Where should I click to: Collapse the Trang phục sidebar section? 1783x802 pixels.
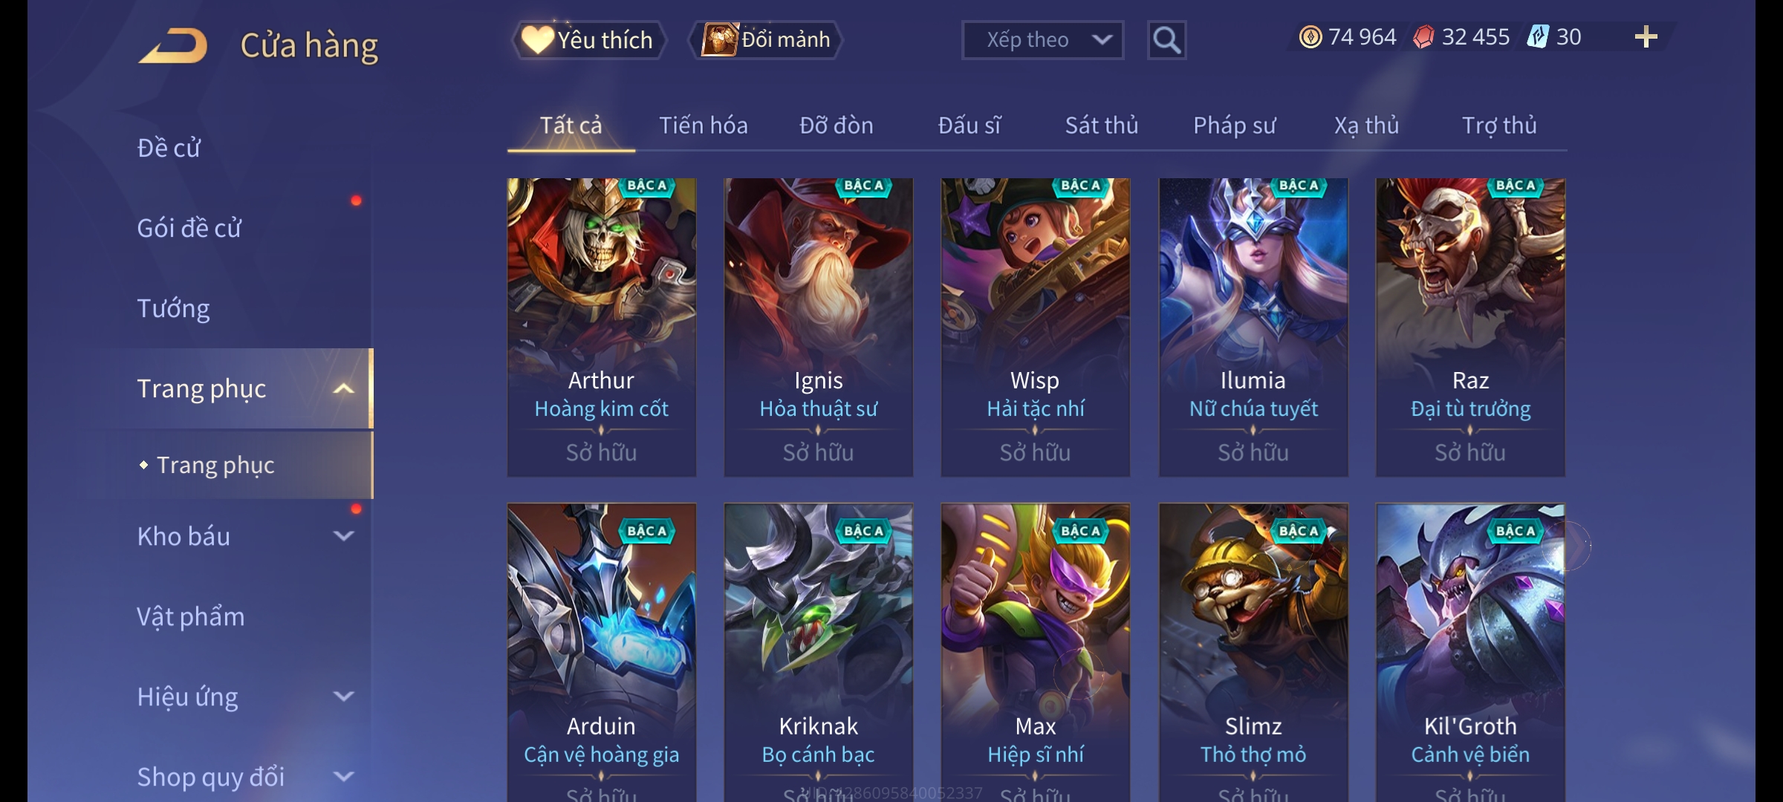click(x=343, y=389)
